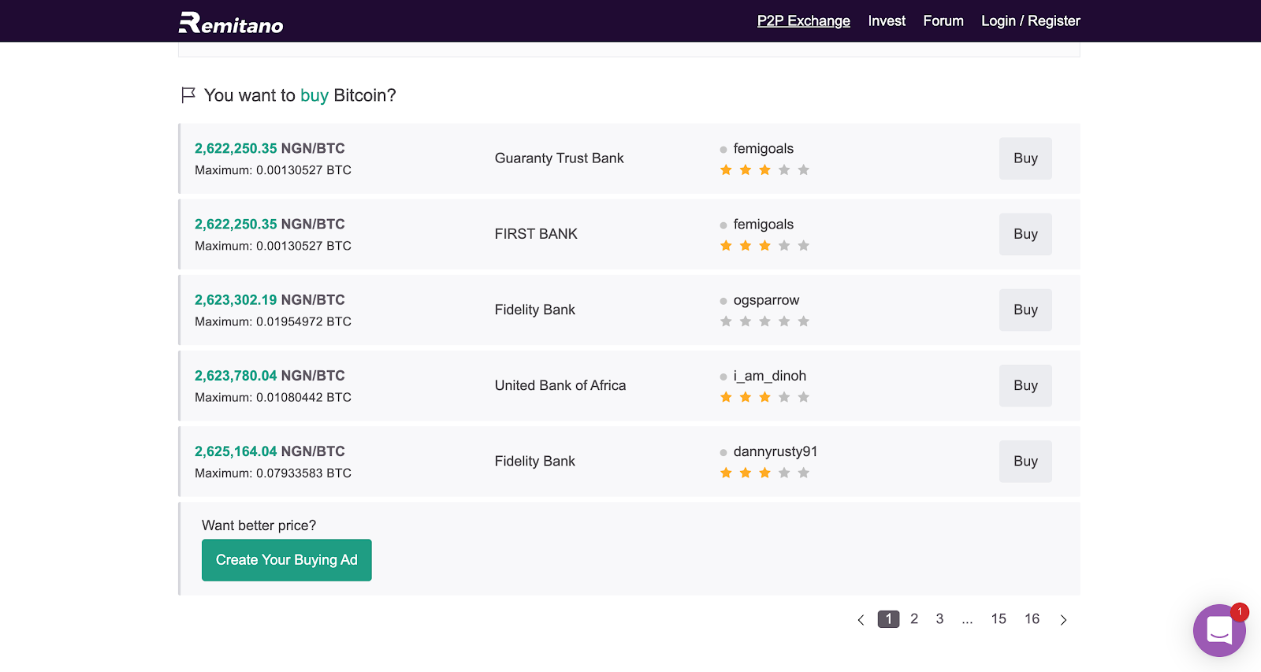The image size is (1261, 672).
Task: Click the chat notification badge
Action: click(x=1240, y=611)
